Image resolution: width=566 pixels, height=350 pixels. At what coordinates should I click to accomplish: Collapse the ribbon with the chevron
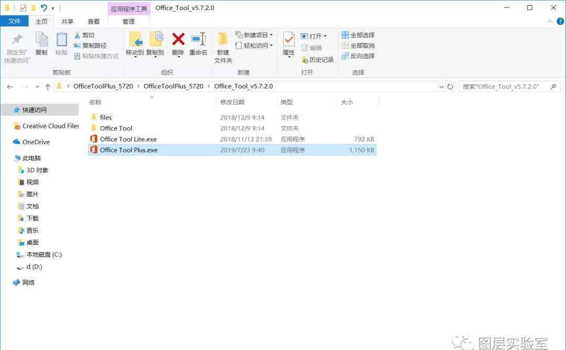pyautogui.click(x=549, y=21)
